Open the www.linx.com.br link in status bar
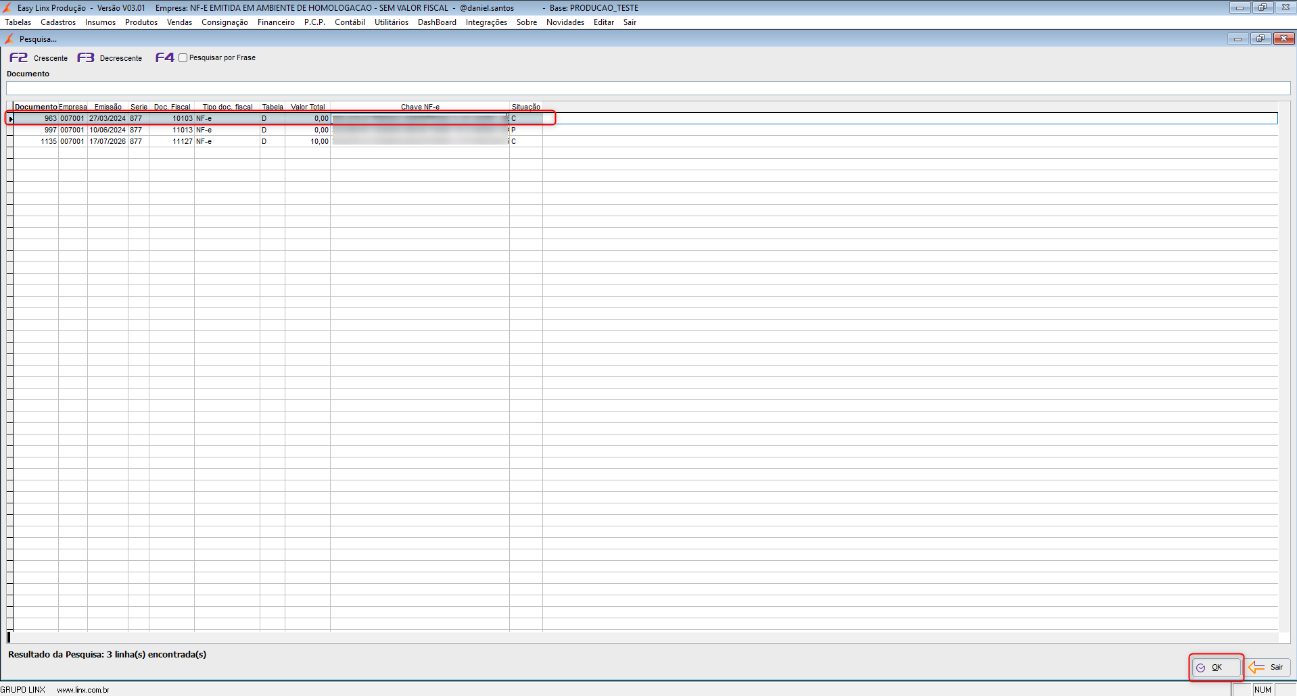The height and width of the screenshot is (696, 1297). click(x=83, y=690)
